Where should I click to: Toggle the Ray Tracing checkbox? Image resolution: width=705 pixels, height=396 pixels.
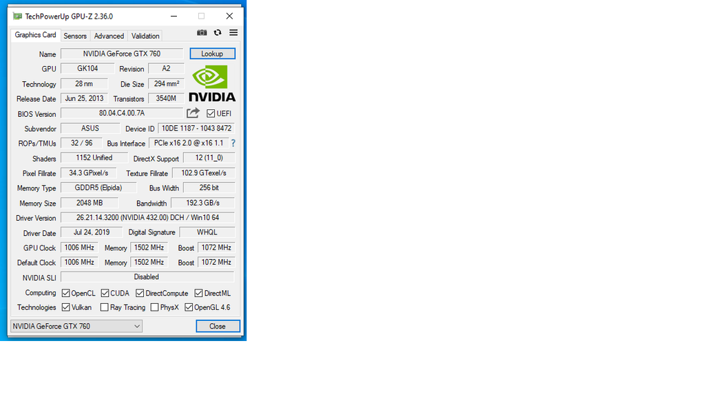pos(105,307)
